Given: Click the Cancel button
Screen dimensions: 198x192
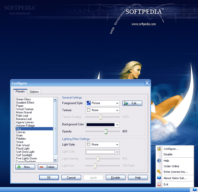Looking at the screenshot, I should pos(71,177).
